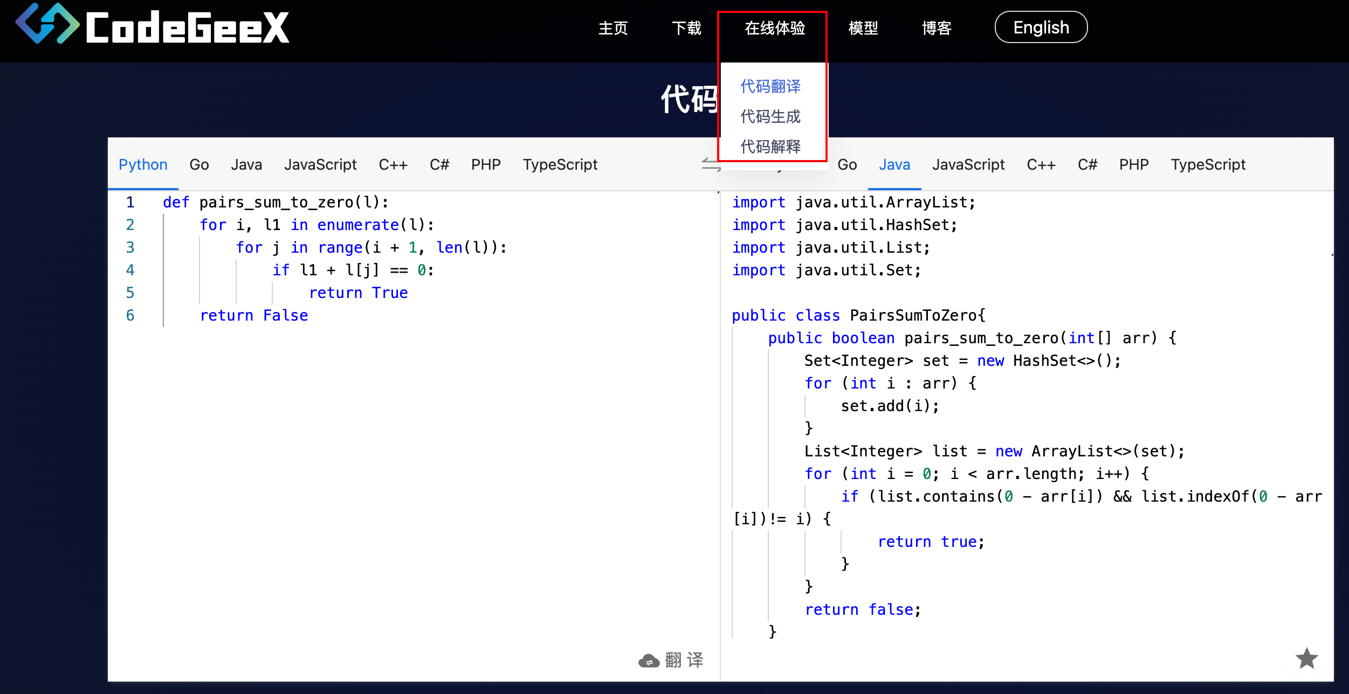Click the cloud upload icon beside 翻译
The image size is (1349, 694).
pyautogui.click(x=649, y=660)
